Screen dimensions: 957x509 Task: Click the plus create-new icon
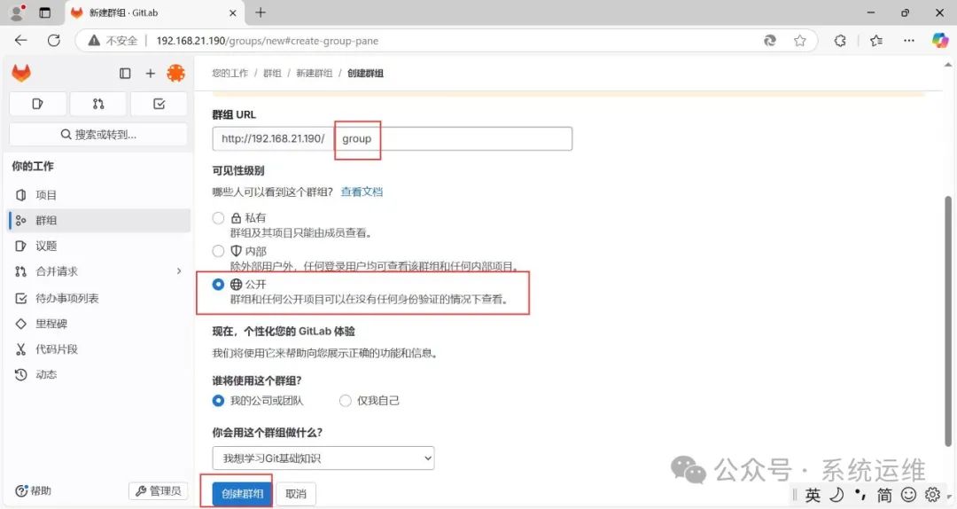click(151, 74)
